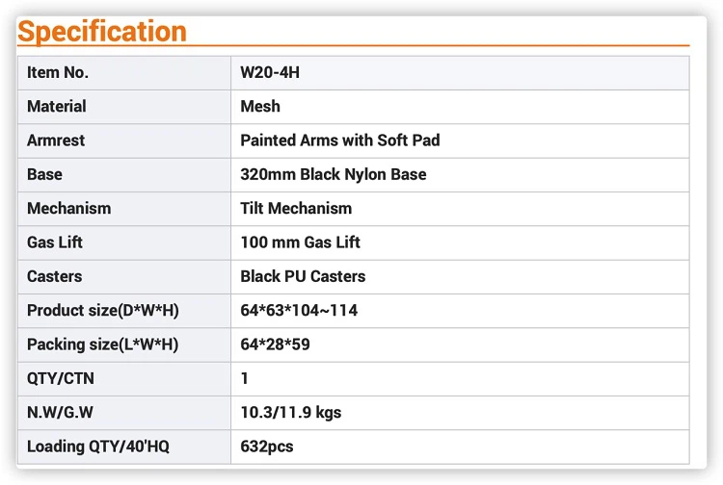Select the Armrest row label
Image resolution: width=723 pixels, height=485 pixels.
click(x=56, y=140)
